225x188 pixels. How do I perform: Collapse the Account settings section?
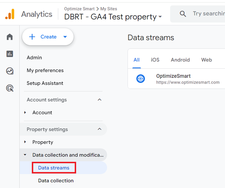(x=100, y=100)
